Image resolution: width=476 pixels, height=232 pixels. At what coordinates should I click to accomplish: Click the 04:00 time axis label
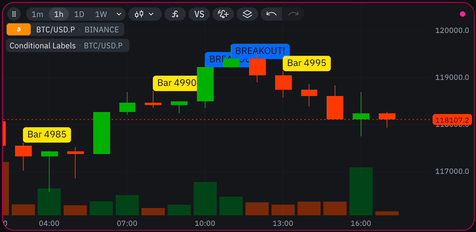[49, 223]
